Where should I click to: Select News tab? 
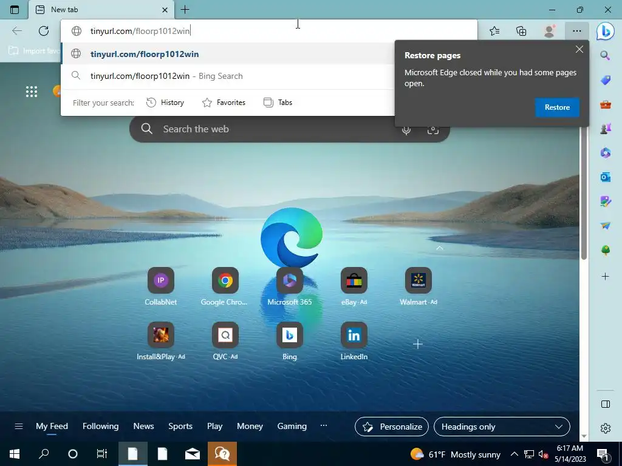[x=143, y=427]
